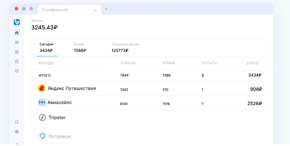Image resolution: width=290 pixels, height=146 pixels.
Task: Click total clicks value 1386
Action: (x=167, y=75)
